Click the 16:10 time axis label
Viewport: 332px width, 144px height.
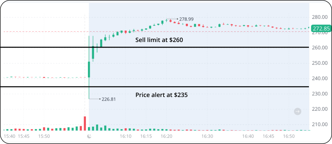[126, 136]
